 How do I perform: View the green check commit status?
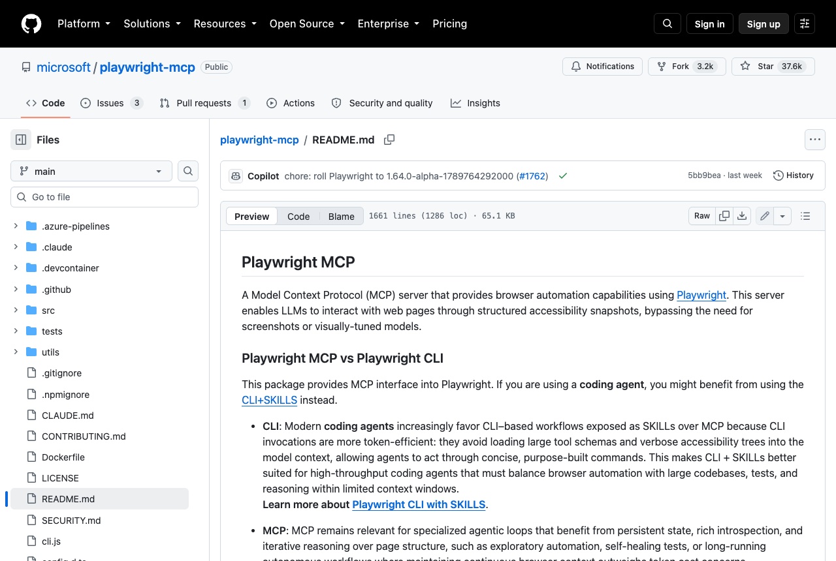coord(563,176)
